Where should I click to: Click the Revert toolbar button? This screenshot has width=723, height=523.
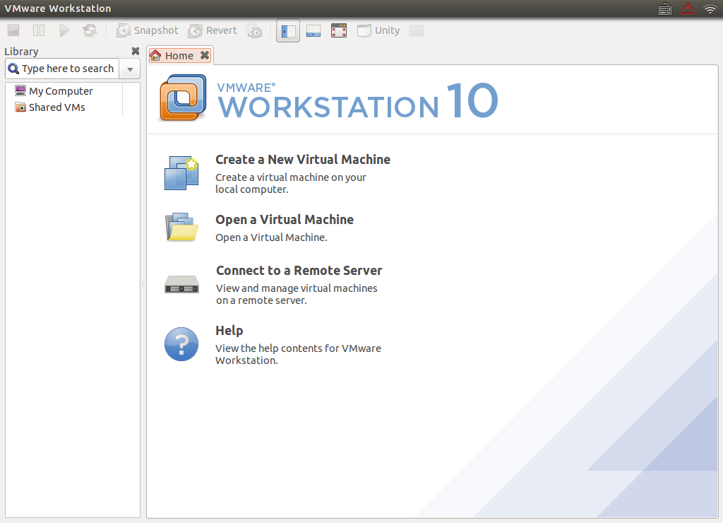coord(213,30)
